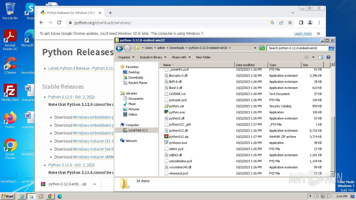Reload page in Chrome
This screenshot has height=200, width=356.
[59, 23]
